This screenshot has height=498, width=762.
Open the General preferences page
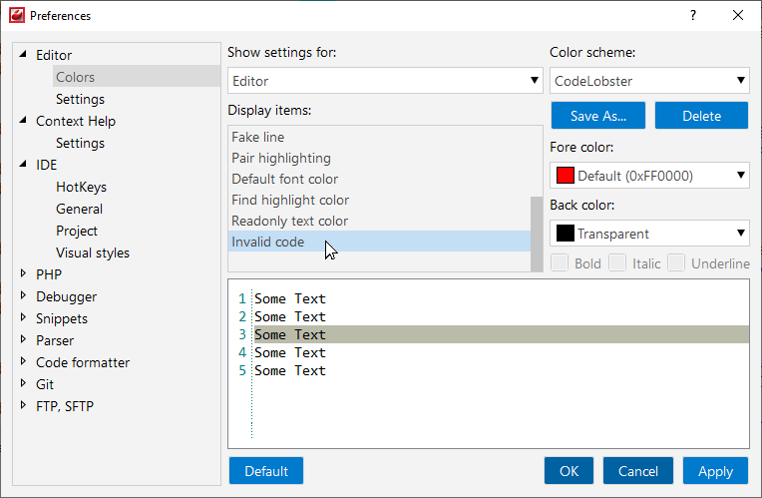79,209
